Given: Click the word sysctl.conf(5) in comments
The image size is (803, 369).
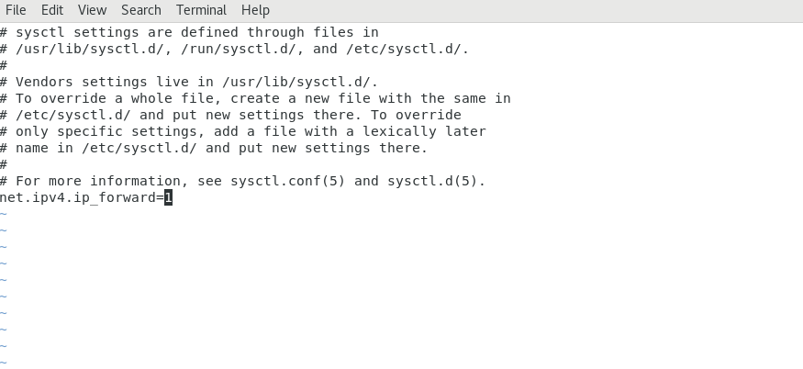Looking at the screenshot, I should point(288,181).
